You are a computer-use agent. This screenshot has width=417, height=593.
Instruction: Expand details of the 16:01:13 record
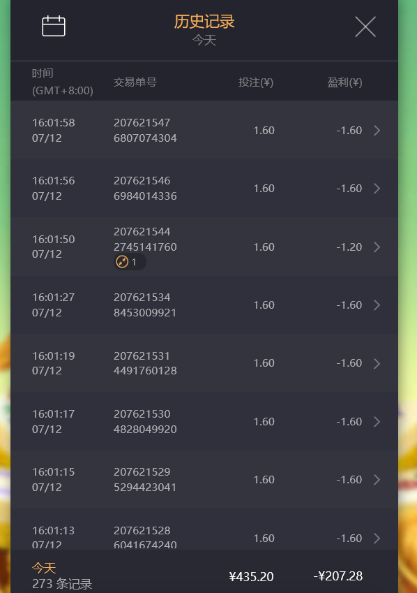click(377, 538)
